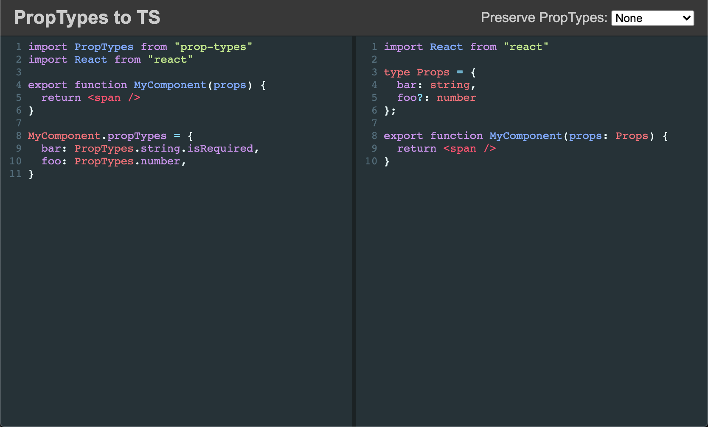Click MyComponent.propTypes assignment line
This screenshot has width=708, height=427.
click(x=110, y=136)
